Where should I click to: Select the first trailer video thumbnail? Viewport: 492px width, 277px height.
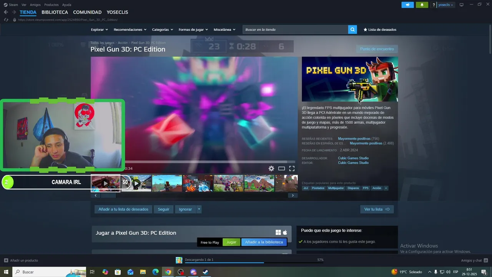click(x=106, y=184)
